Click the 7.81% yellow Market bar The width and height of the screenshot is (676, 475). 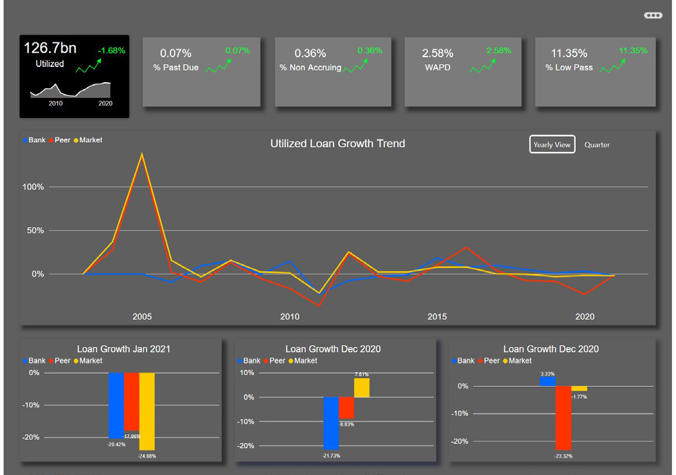pos(362,387)
